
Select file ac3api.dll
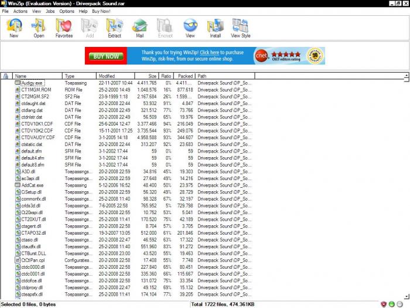30,178
